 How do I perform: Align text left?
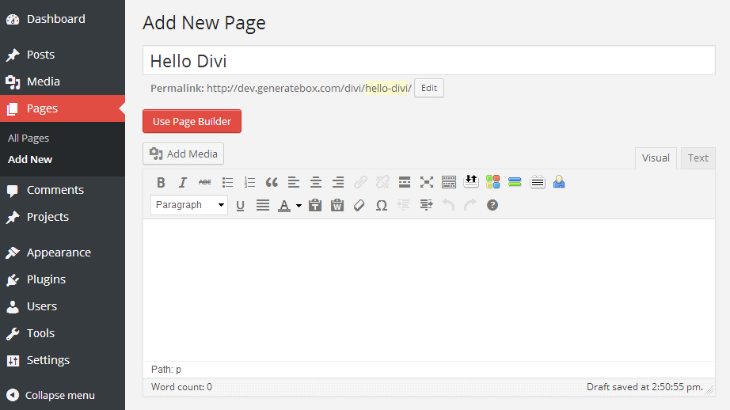(293, 182)
